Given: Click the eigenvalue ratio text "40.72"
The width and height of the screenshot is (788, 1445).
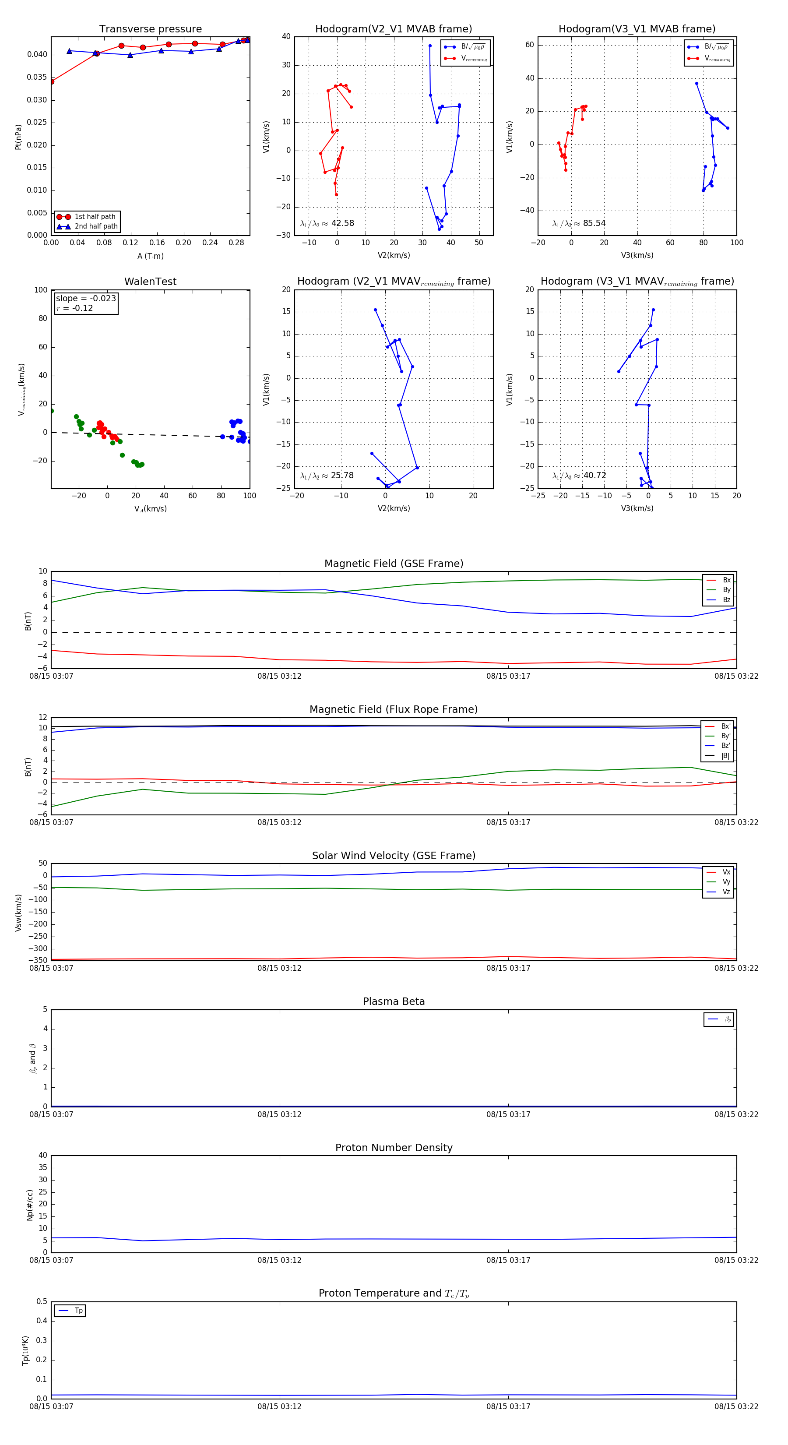Looking at the screenshot, I should point(595,476).
